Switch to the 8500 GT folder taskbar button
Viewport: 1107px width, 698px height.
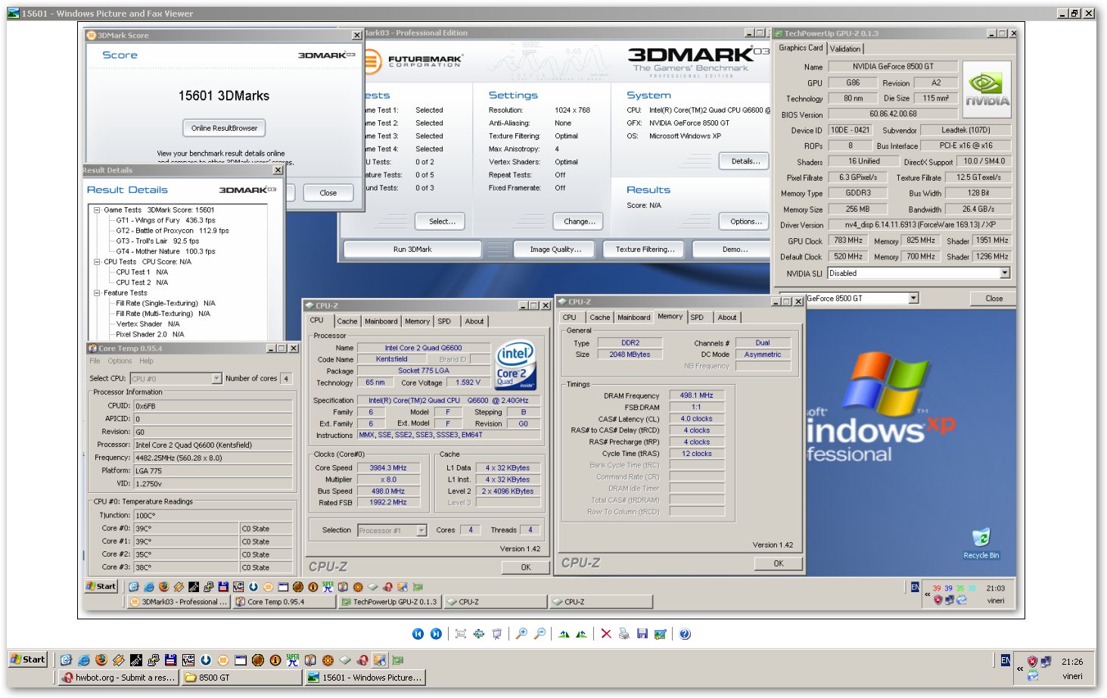point(241,678)
